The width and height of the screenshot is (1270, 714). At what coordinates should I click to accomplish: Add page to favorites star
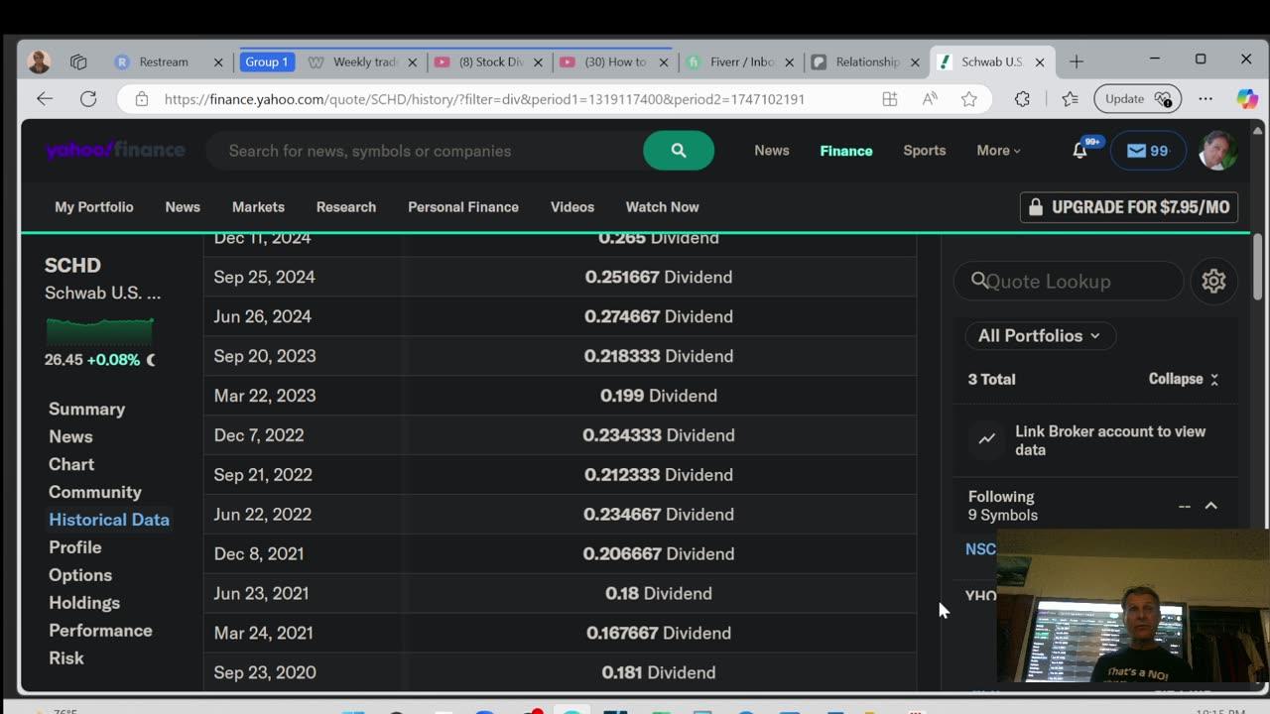pos(969,99)
